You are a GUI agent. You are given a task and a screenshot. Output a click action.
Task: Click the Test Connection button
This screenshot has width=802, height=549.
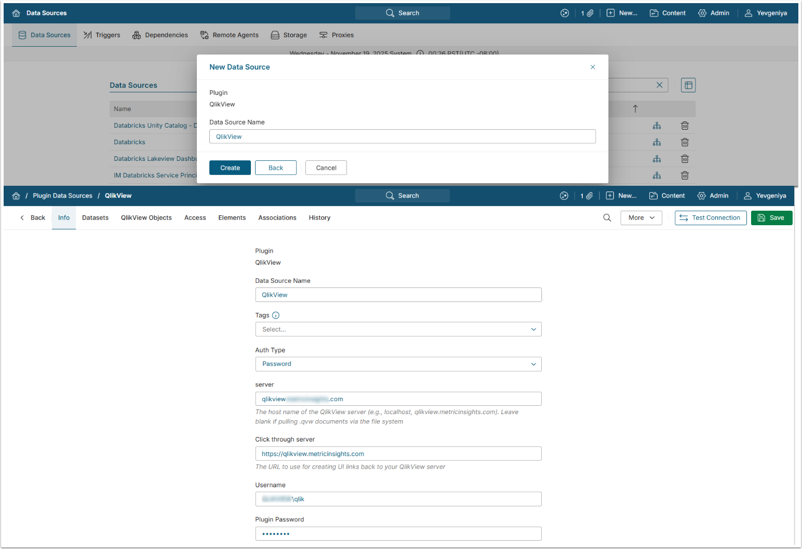pyautogui.click(x=711, y=218)
